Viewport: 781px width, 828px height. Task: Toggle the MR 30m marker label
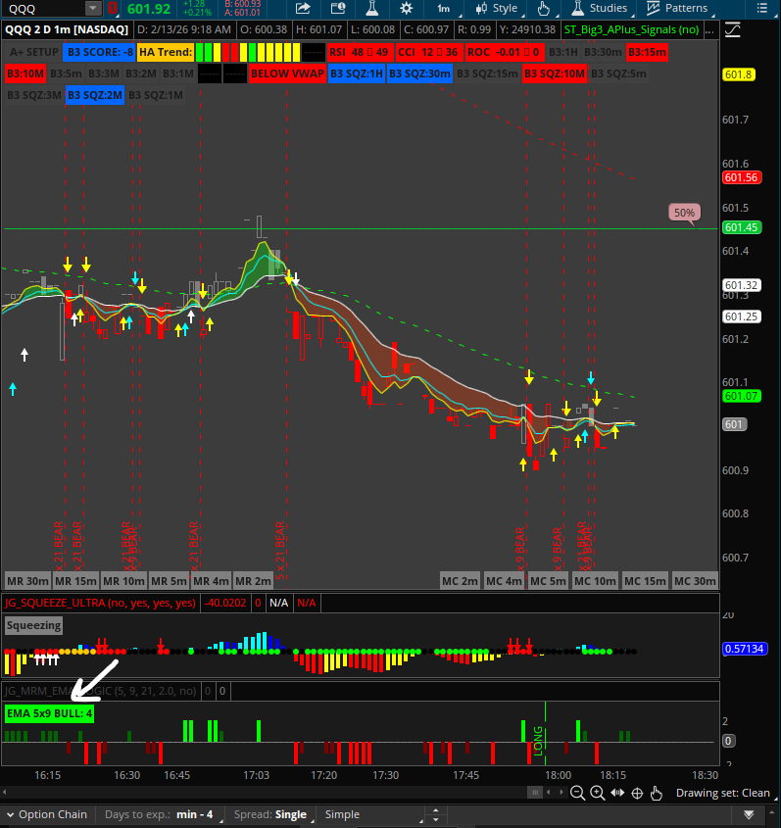tap(26, 580)
